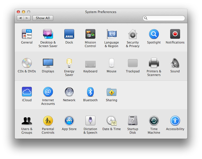Open Sound preferences
This screenshot has width=202, height=159.
[175, 63]
